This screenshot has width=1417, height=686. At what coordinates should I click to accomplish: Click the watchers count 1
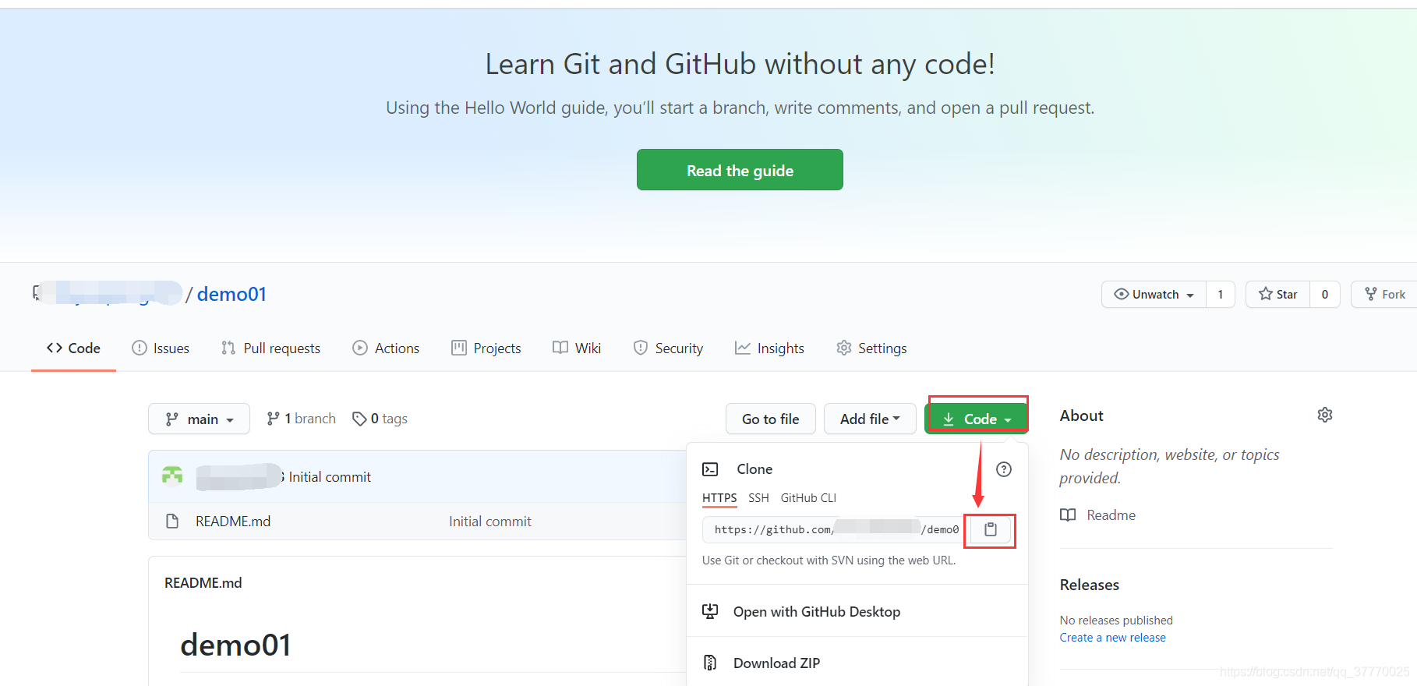point(1221,294)
